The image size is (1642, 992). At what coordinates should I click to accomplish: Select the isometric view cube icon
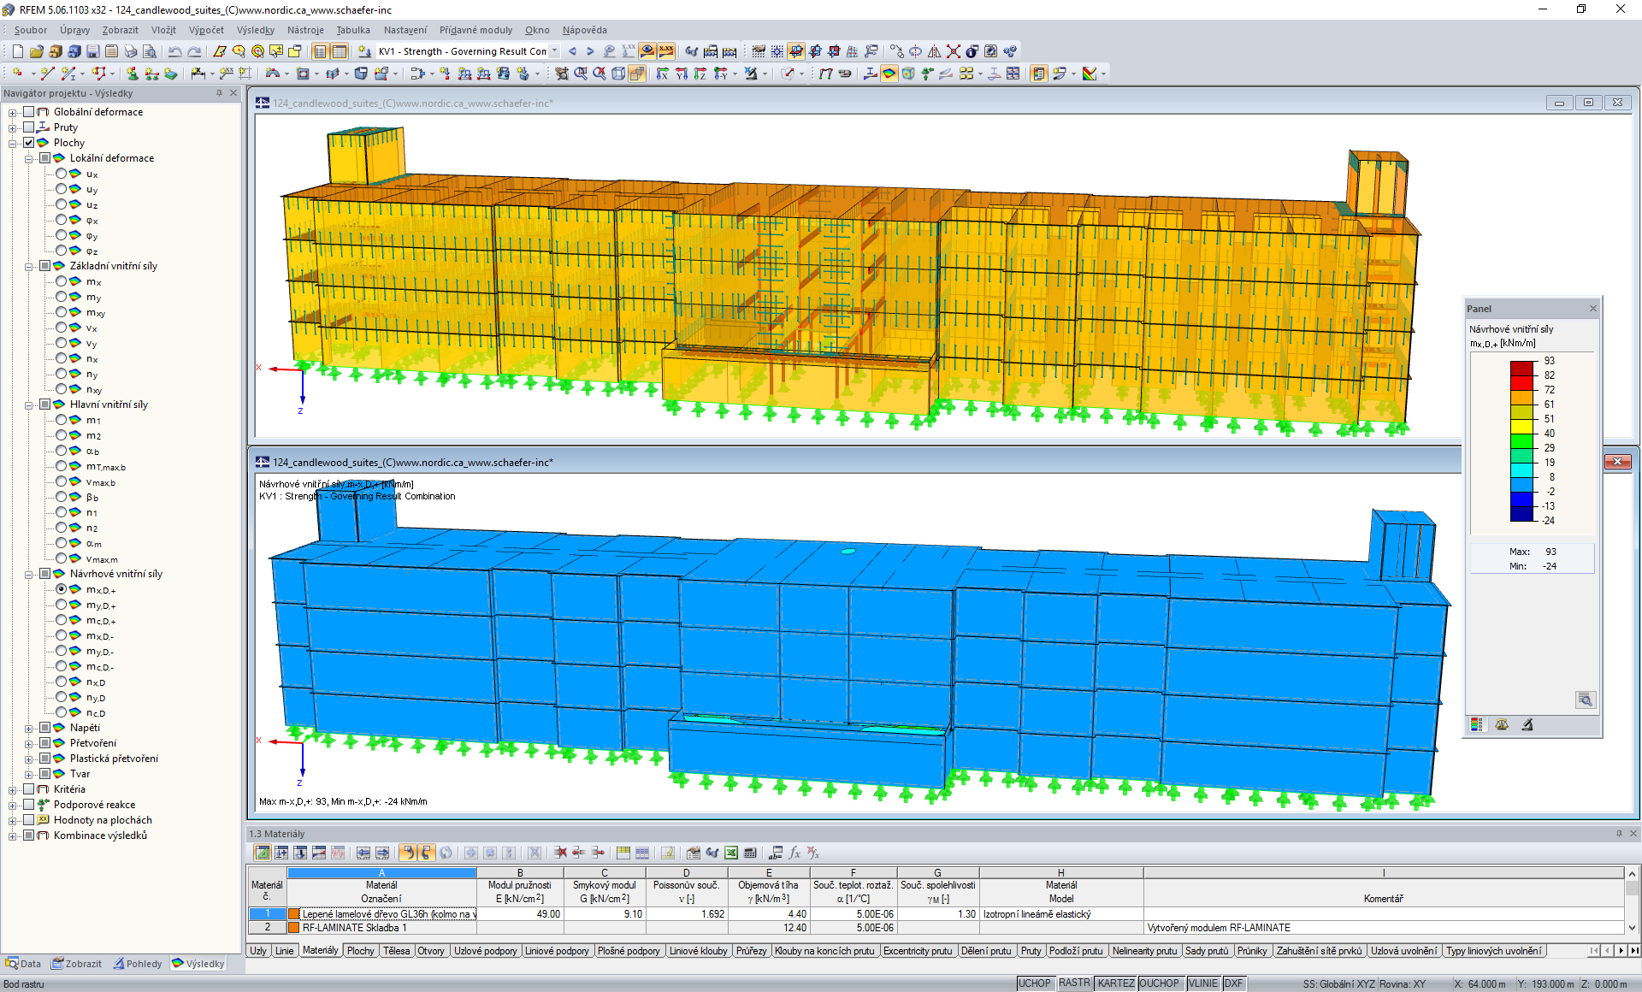click(x=619, y=74)
